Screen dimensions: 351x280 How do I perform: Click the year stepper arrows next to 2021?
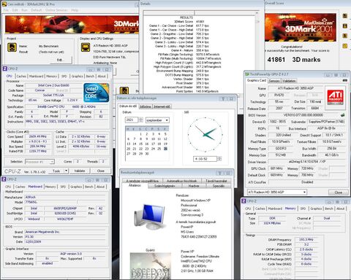(140, 120)
